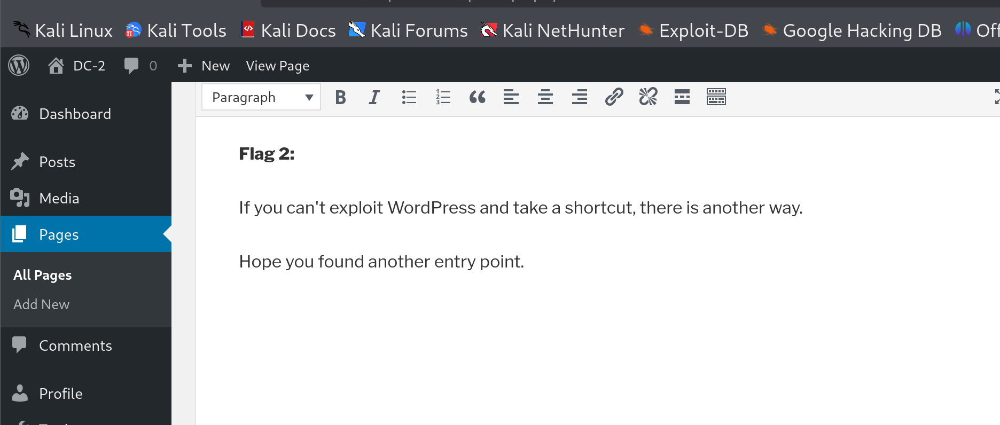
Task: Open the WordPress logo menu
Action: point(19,66)
